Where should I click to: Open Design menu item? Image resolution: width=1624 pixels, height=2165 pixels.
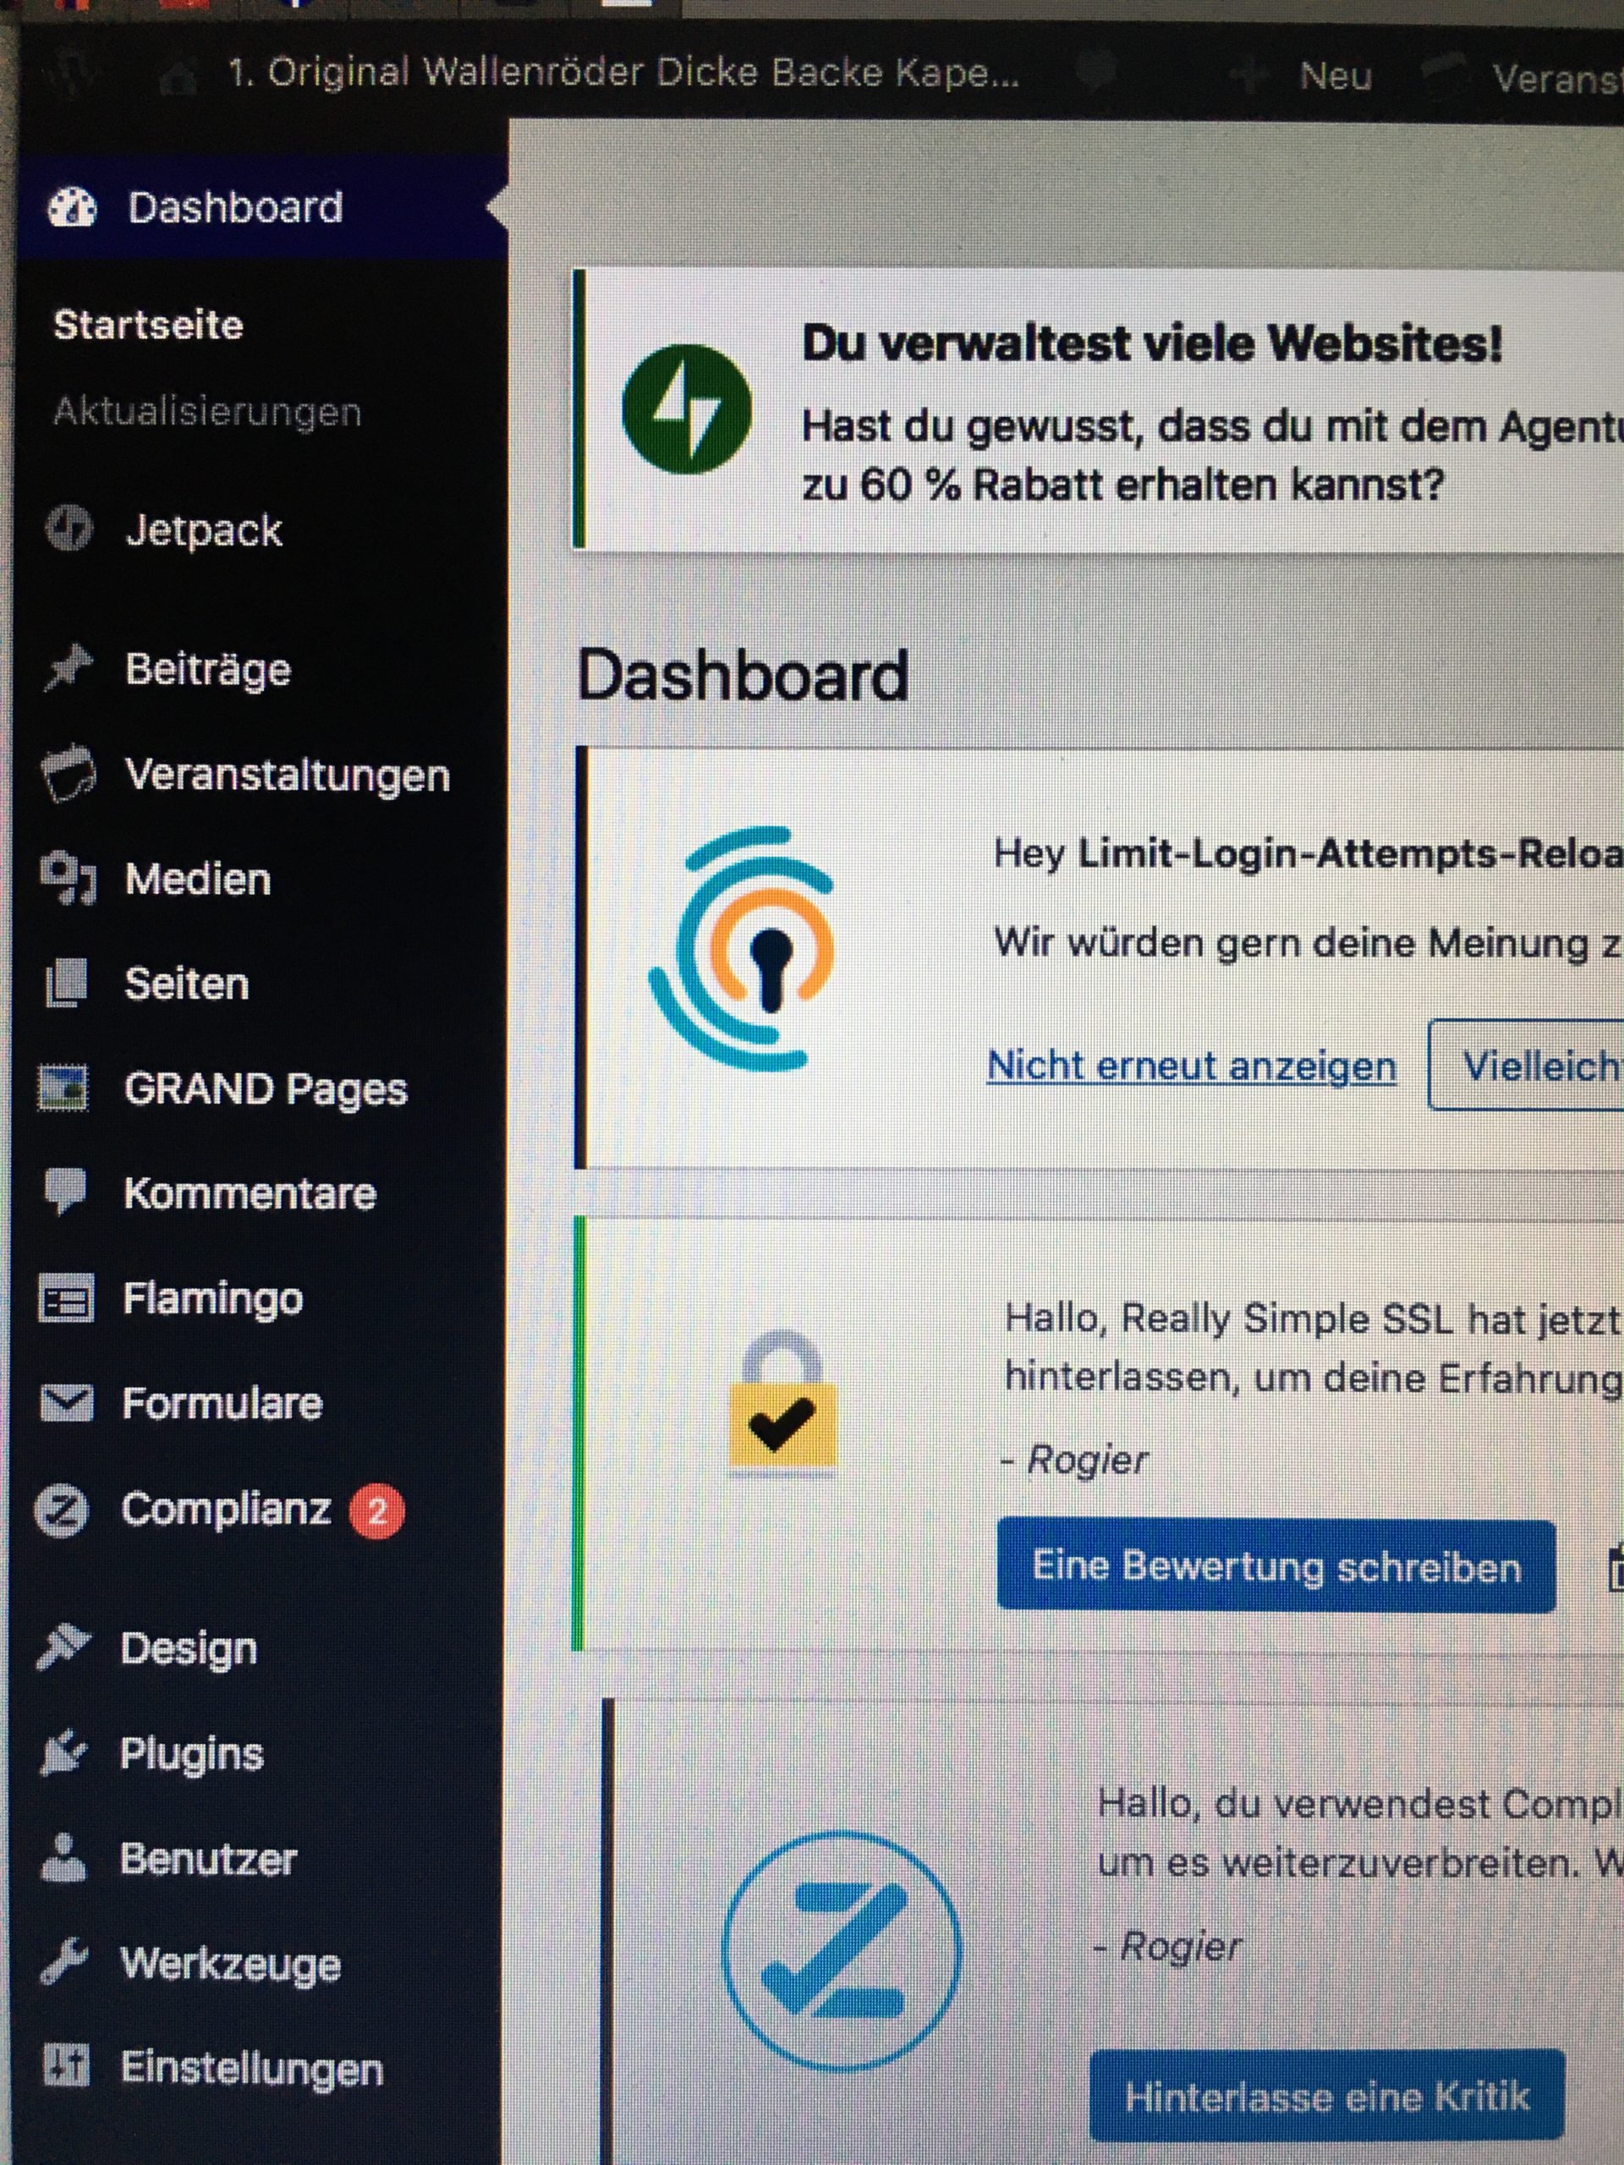pos(189,1648)
